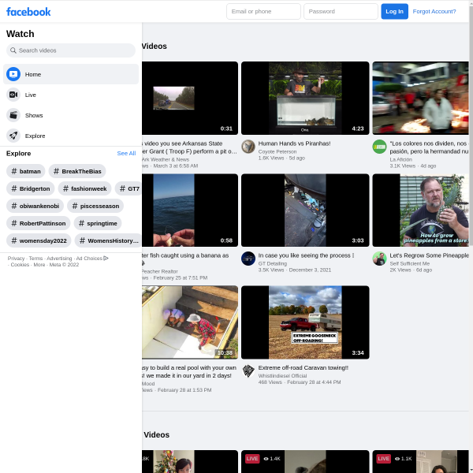Play the banana fish video thumbnail
Viewport: 473px width, 473px height.
(x=190, y=210)
